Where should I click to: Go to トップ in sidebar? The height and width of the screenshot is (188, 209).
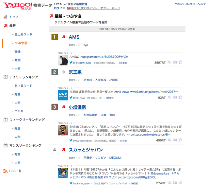tap(14, 17)
